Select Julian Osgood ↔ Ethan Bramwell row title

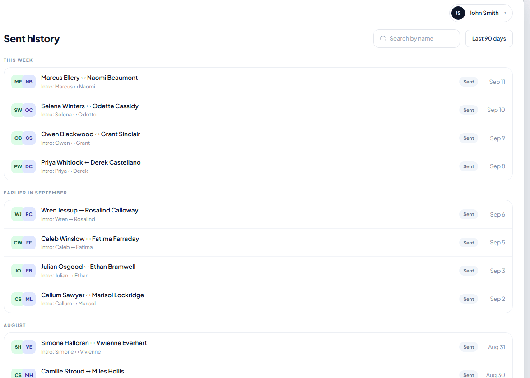[x=88, y=267]
